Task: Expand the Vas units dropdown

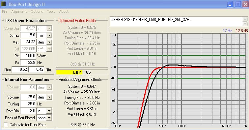Action: (x=49, y=42)
